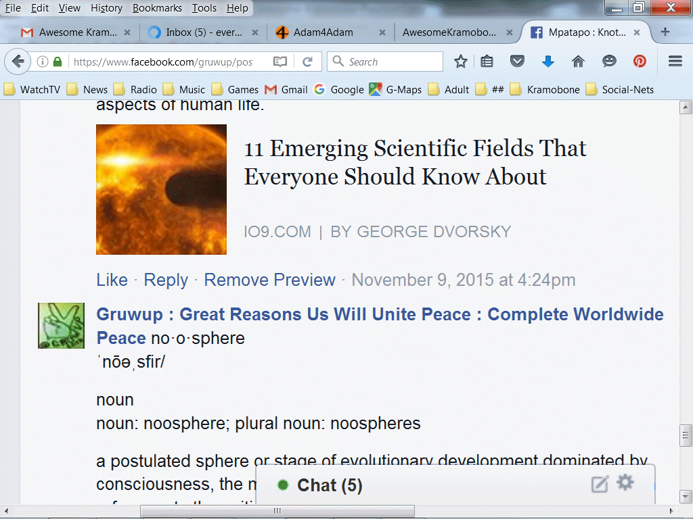Open the chat smiley toolbar icon
The width and height of the screenshot is (693, 519).
point(609,61)
